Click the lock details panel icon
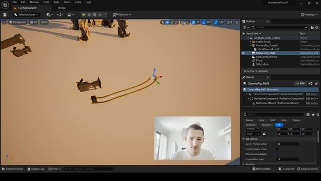321x181 pixels. 316,83
